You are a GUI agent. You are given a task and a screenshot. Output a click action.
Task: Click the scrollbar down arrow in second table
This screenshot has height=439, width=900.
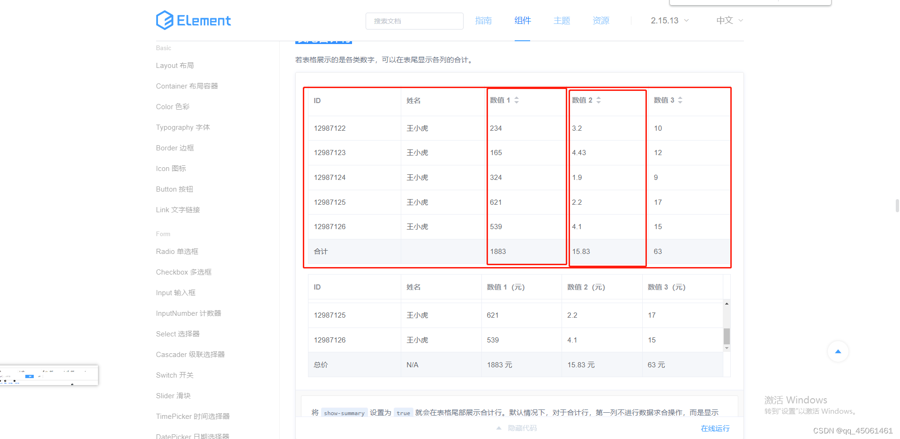point(727,348)
